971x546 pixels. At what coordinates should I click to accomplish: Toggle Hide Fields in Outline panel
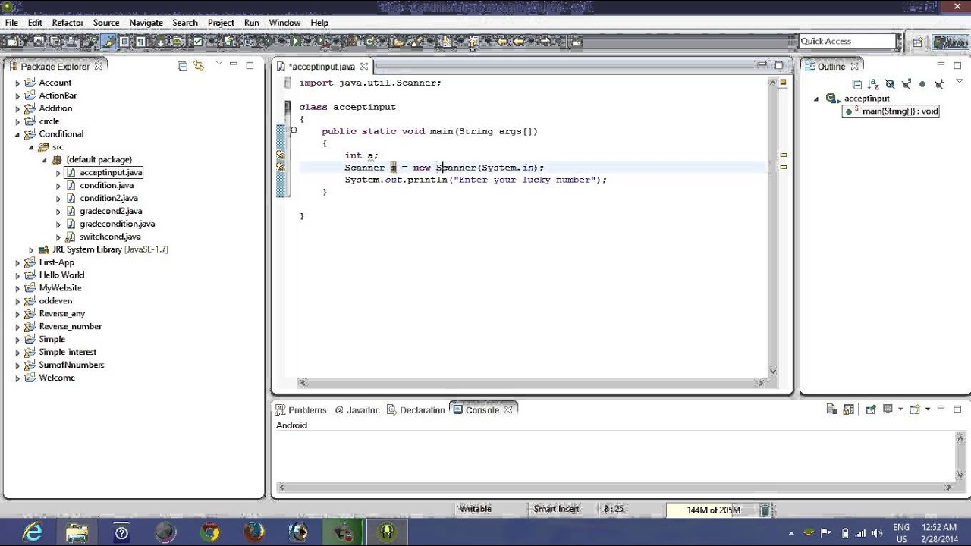click(891, 84)
